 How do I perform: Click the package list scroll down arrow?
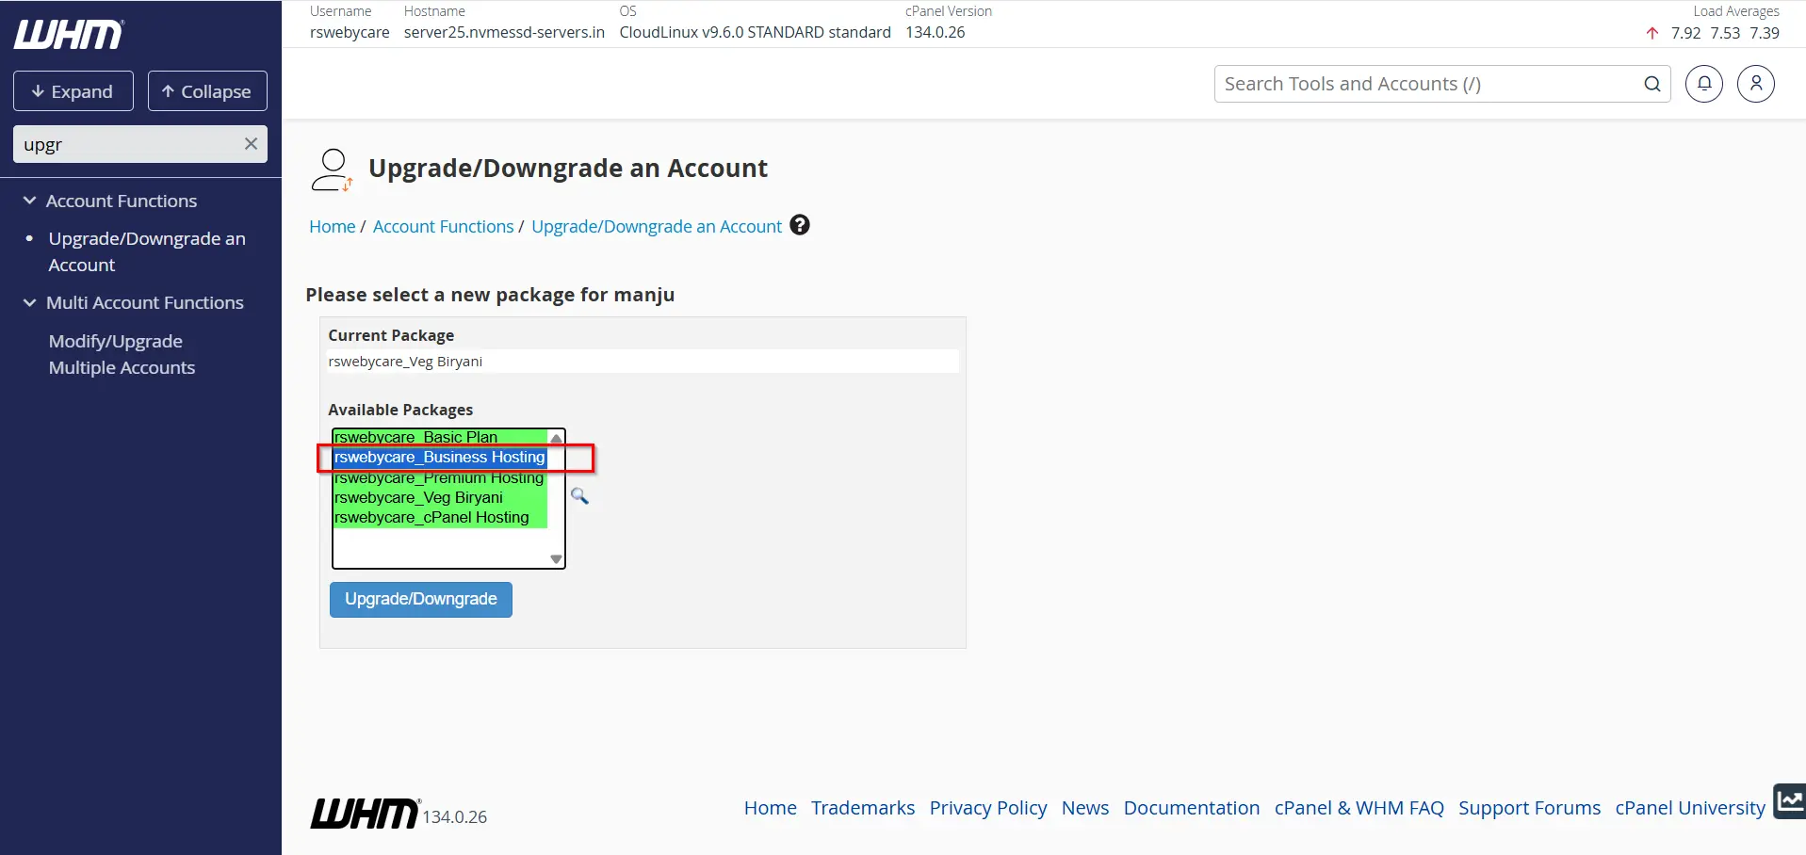556,559
